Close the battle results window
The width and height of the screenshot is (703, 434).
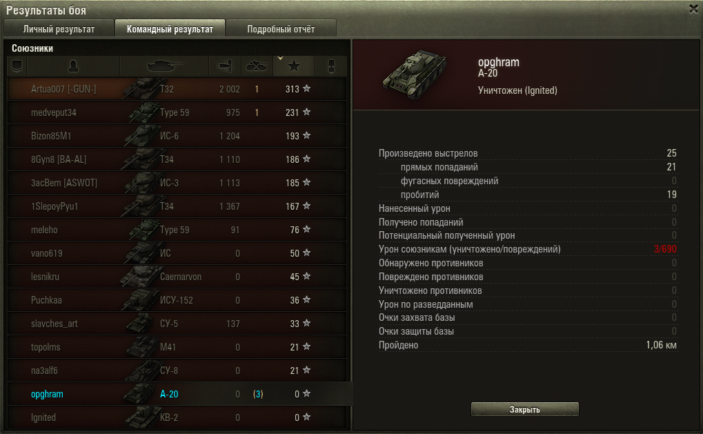click(x=693, y=9)
